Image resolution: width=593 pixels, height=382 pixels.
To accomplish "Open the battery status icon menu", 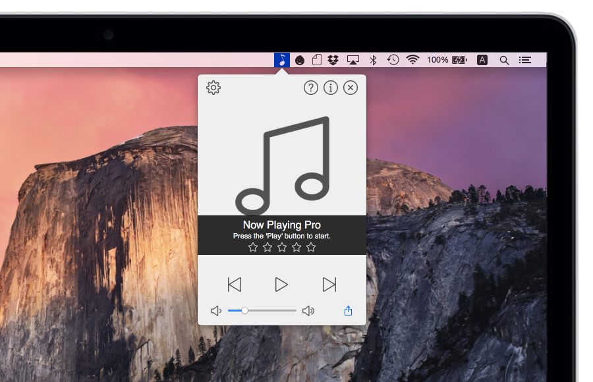I will (x=459, y=60).
